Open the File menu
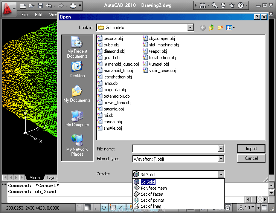This screenshot has height=213, width=276. pos(24,15)
